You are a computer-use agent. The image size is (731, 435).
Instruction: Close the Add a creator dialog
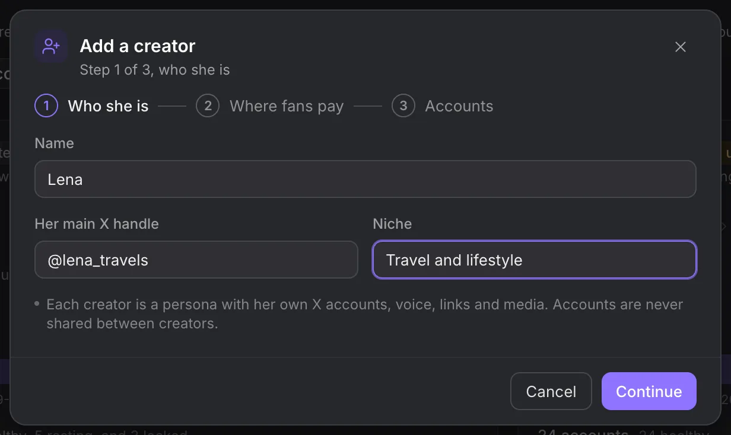681,47
